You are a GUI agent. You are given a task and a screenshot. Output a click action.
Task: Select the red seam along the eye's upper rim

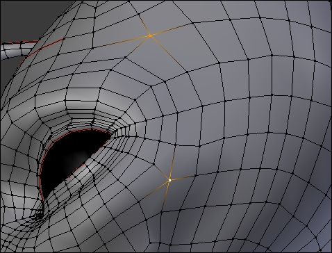click(x=78, y=132)
